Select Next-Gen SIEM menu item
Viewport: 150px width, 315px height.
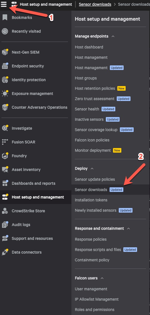26,52
